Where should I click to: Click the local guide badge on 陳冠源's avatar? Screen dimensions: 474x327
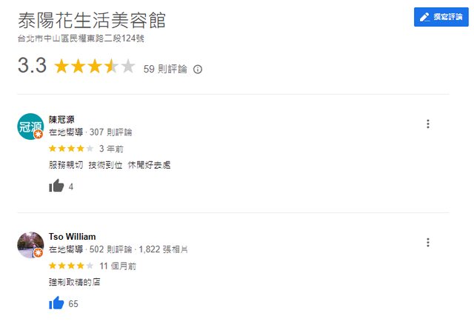point(38,135)
